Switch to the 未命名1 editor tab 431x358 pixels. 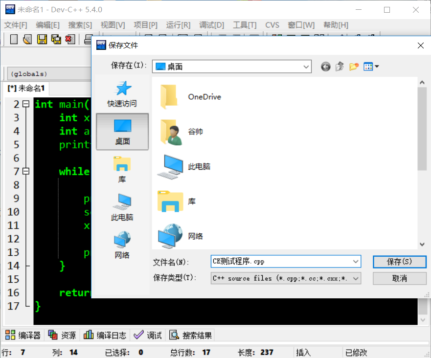(26, 89)
